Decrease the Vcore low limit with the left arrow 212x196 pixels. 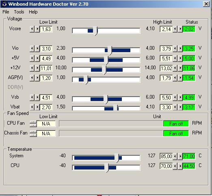(x=32, y=29)
